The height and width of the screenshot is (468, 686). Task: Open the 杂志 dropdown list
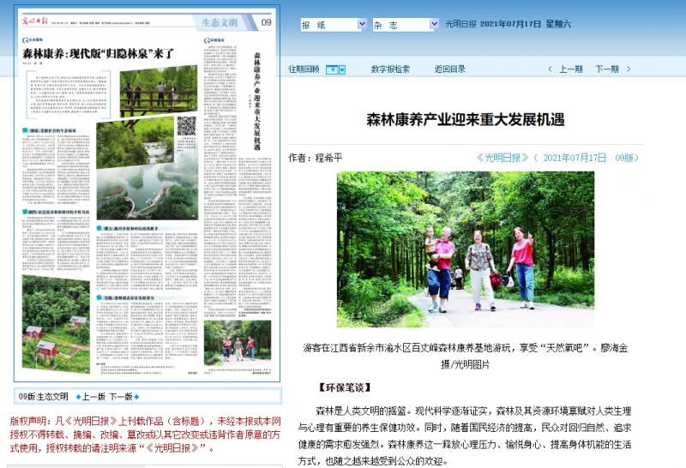[x=433, y=25]
